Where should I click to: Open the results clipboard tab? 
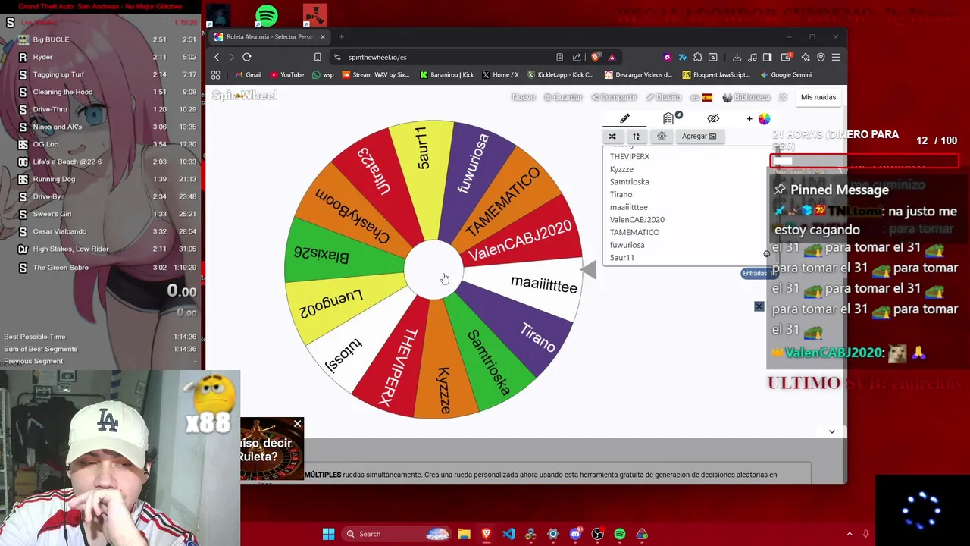click(x=668, y=118)
